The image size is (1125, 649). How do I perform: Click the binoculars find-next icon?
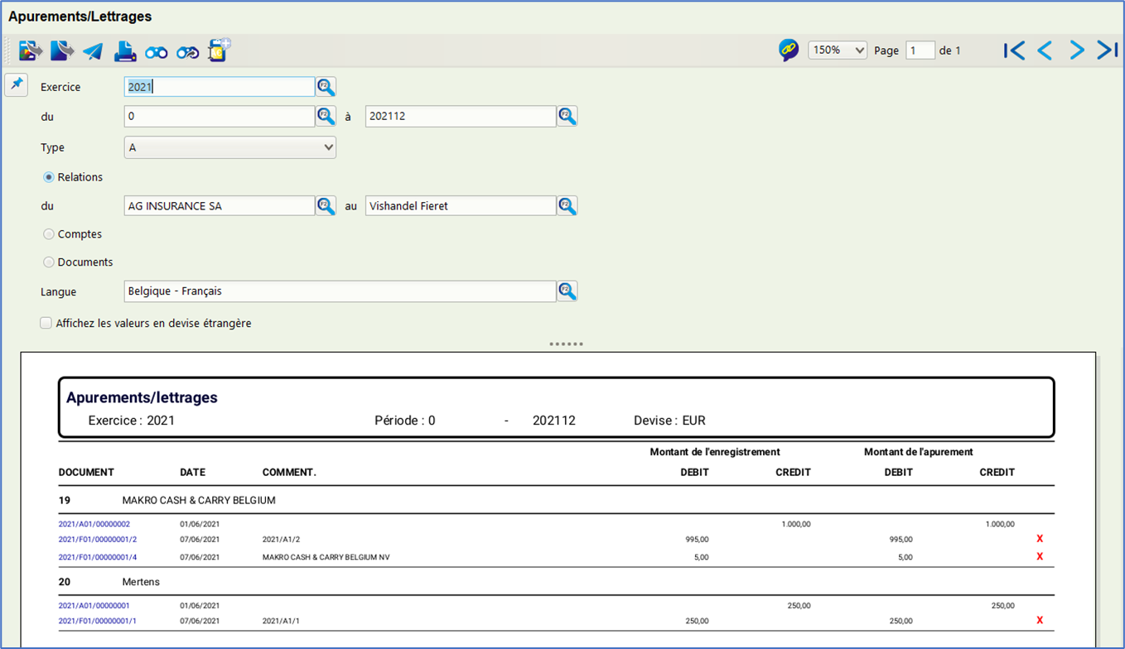pyautogui.click(x=188, y=53)
